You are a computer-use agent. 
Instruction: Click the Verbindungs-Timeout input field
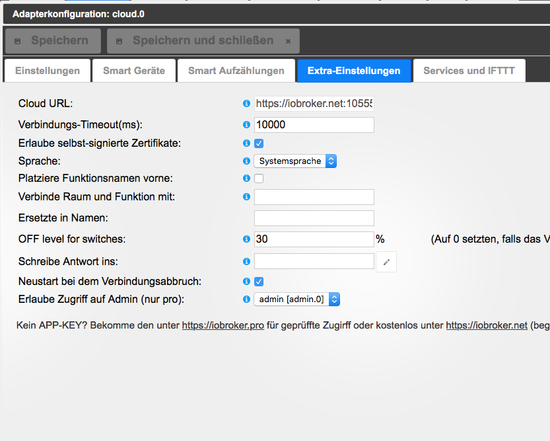coord(314,125)
